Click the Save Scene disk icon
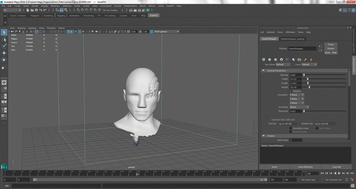 click(36, 10)
